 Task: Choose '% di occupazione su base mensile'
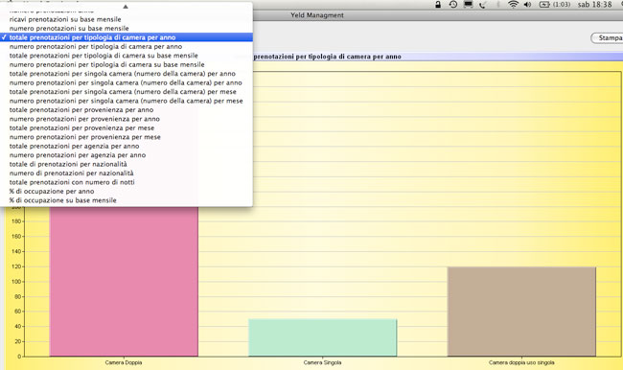(127, 200)
